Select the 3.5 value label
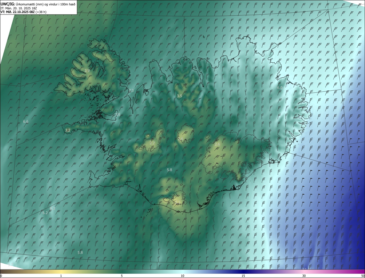The height and width of the screenshot is (278, 365). click(x=179, y=96)
